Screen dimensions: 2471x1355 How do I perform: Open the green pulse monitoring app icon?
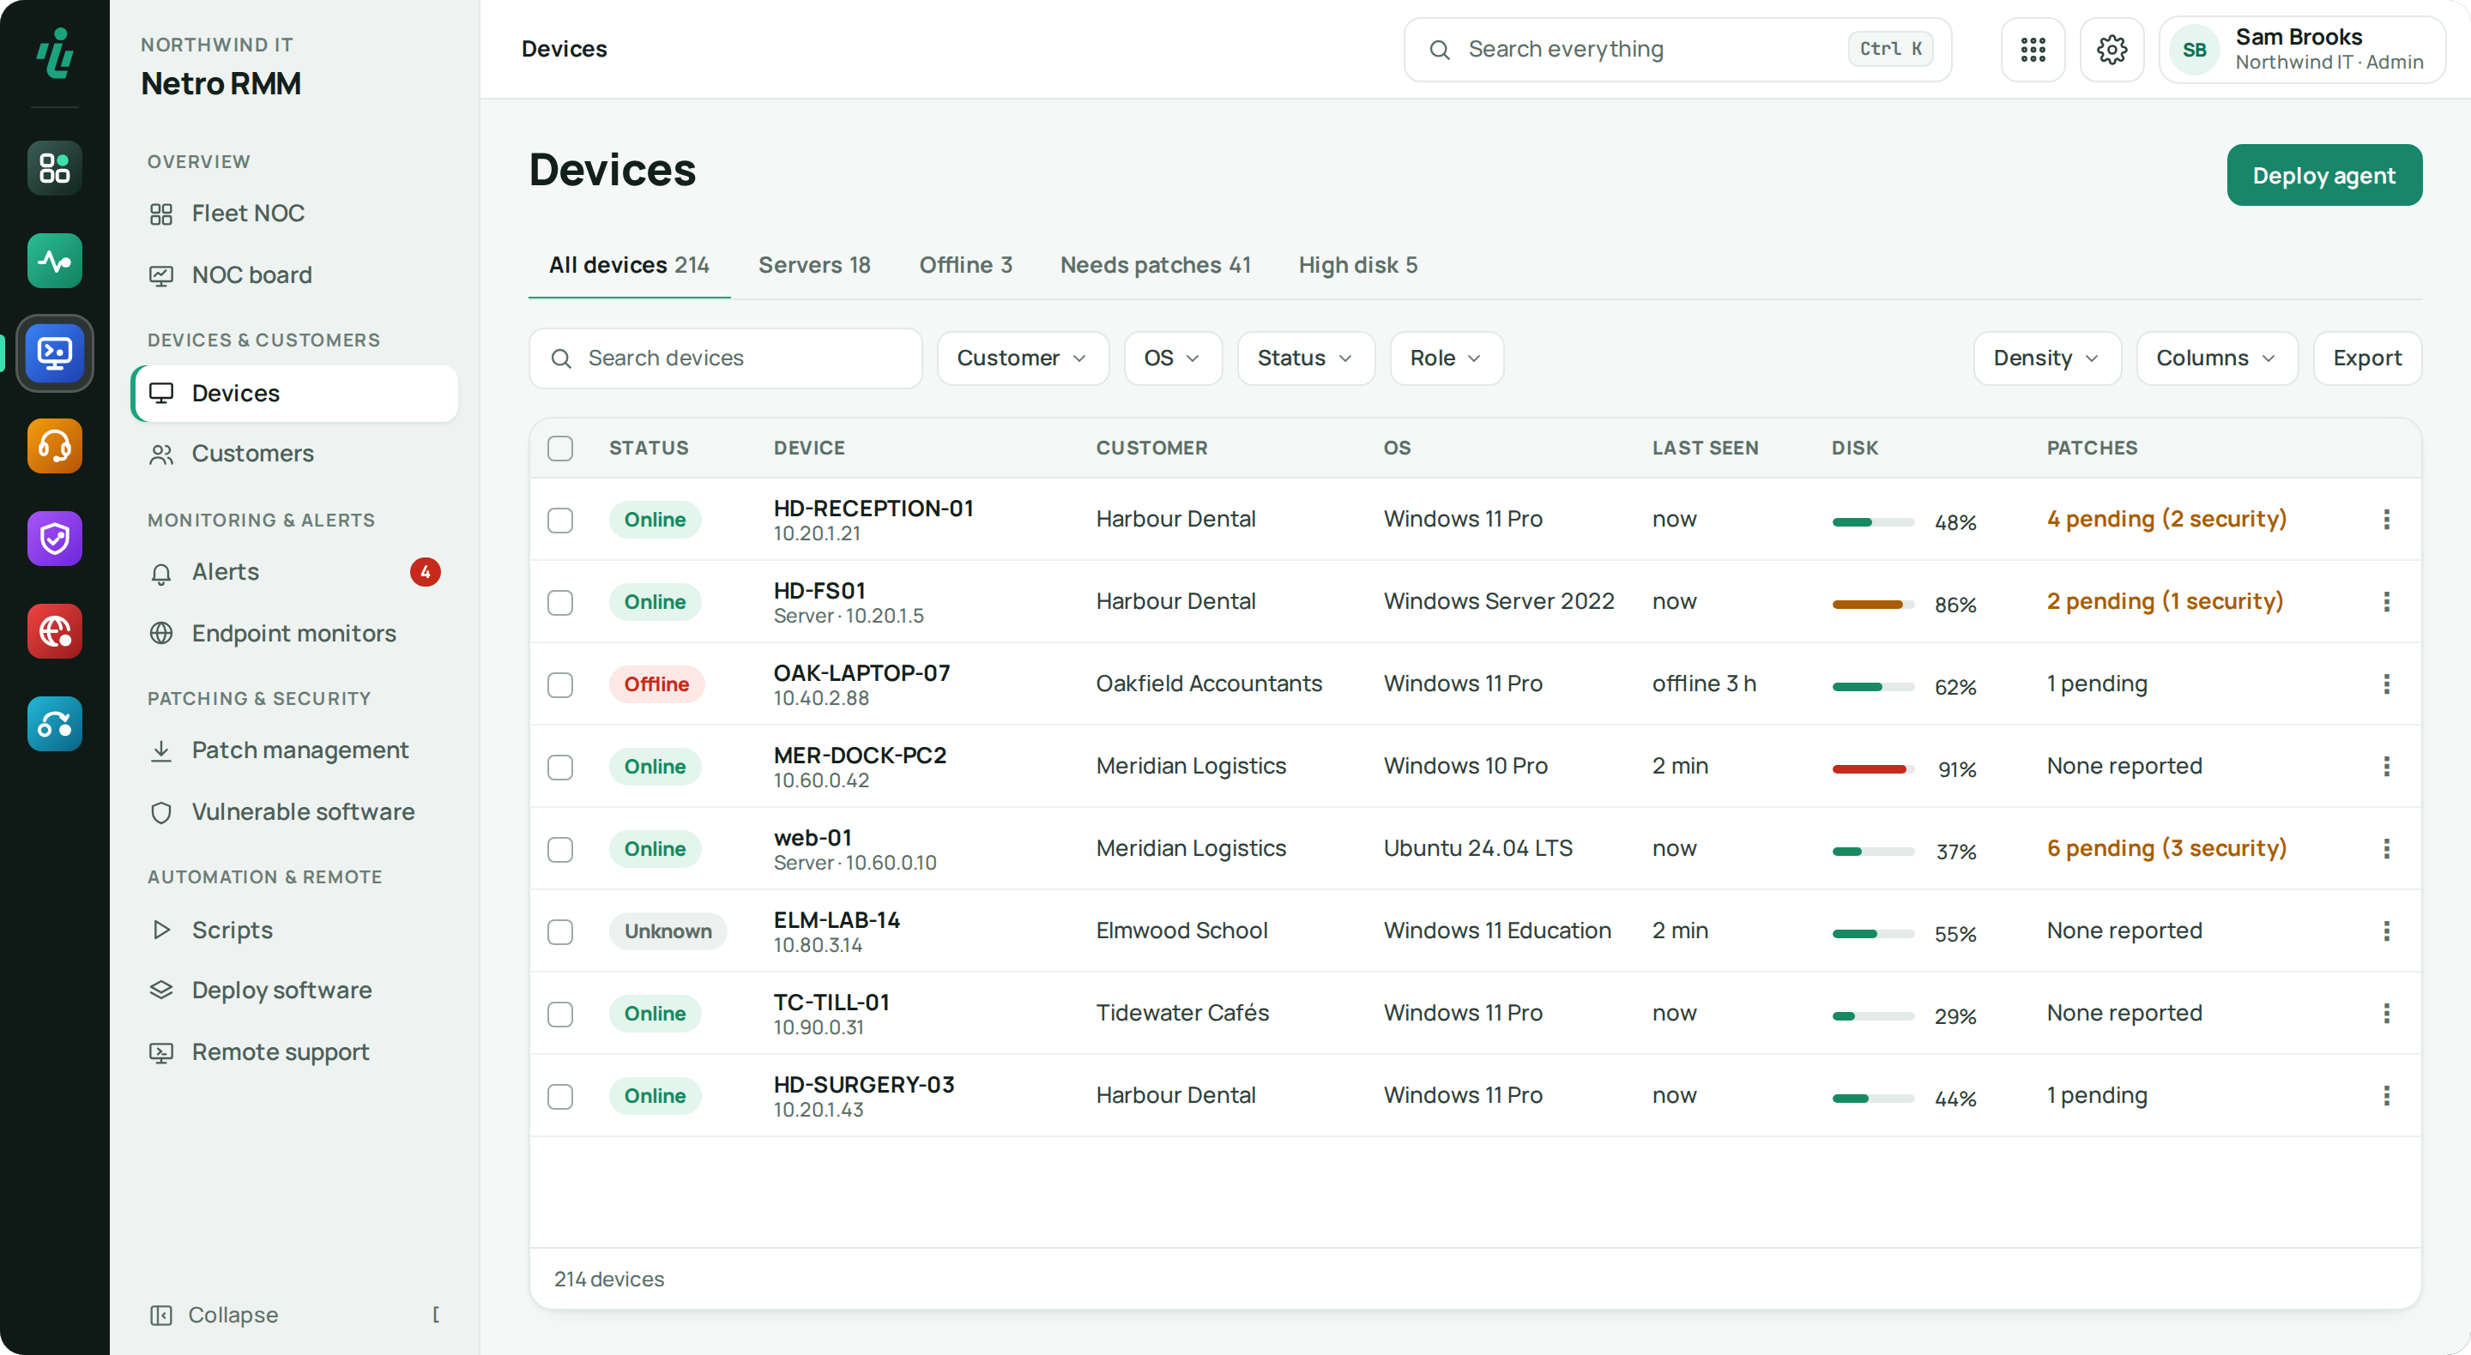point(55,261)
